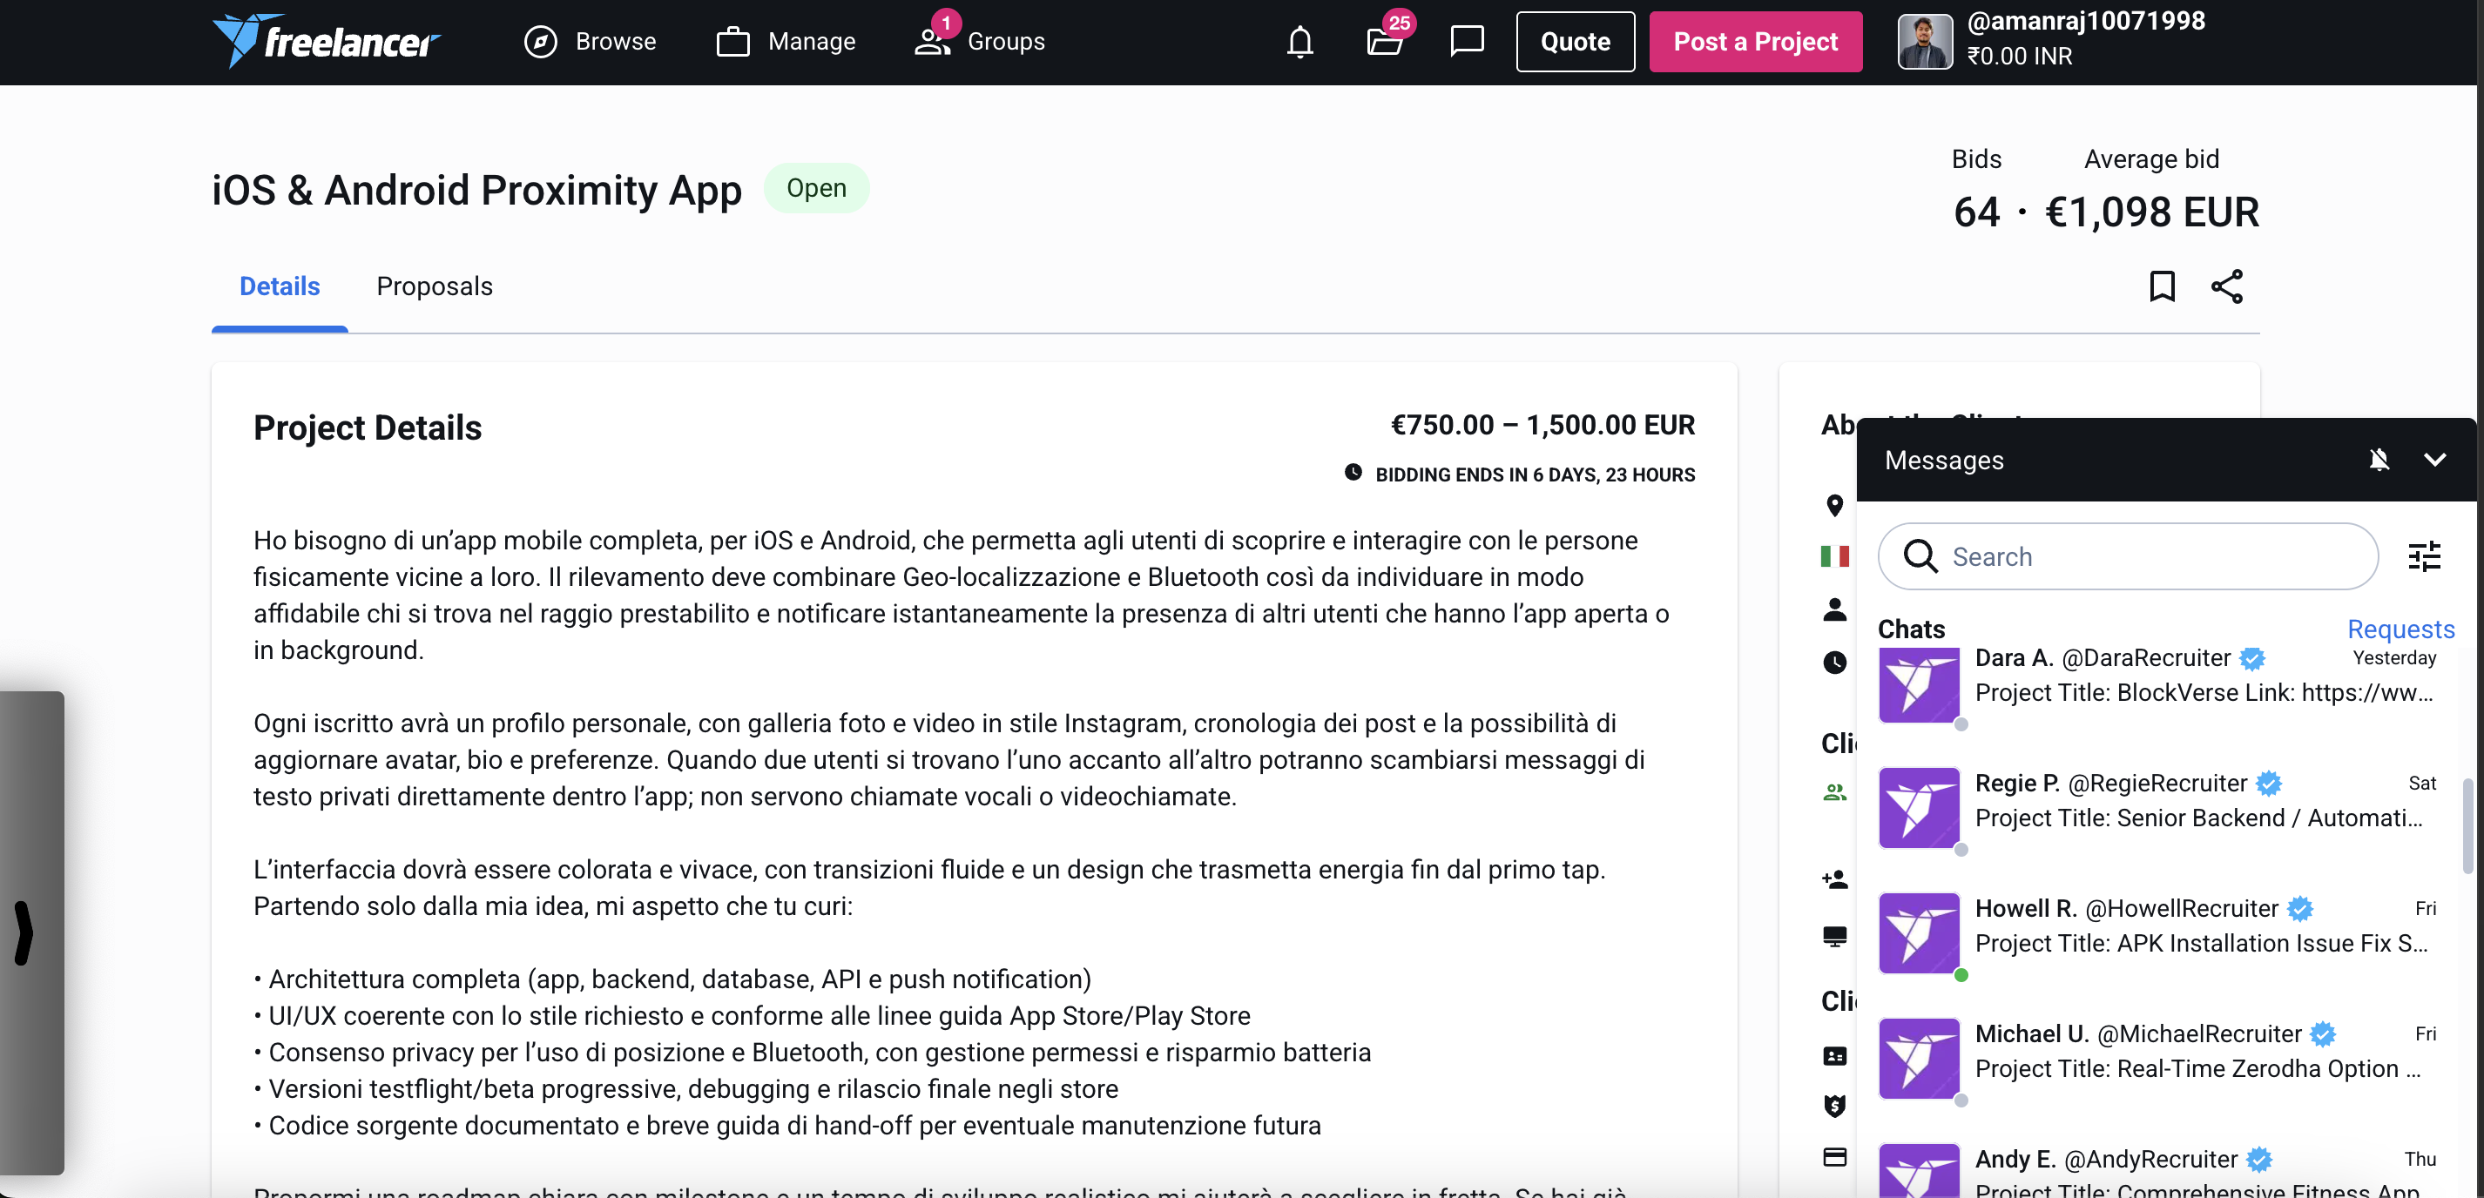Click the Freelancer logo
This screenshot has width=2484, height=1198.
(326, 40)
